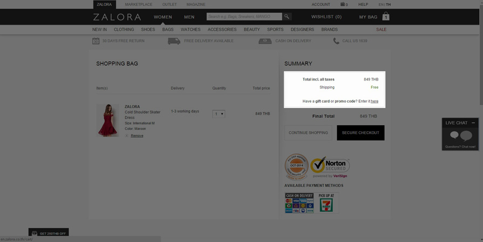Open the Magazine tab
The height and width of the screenshot is (242, 483).
[x=196, y=4]
